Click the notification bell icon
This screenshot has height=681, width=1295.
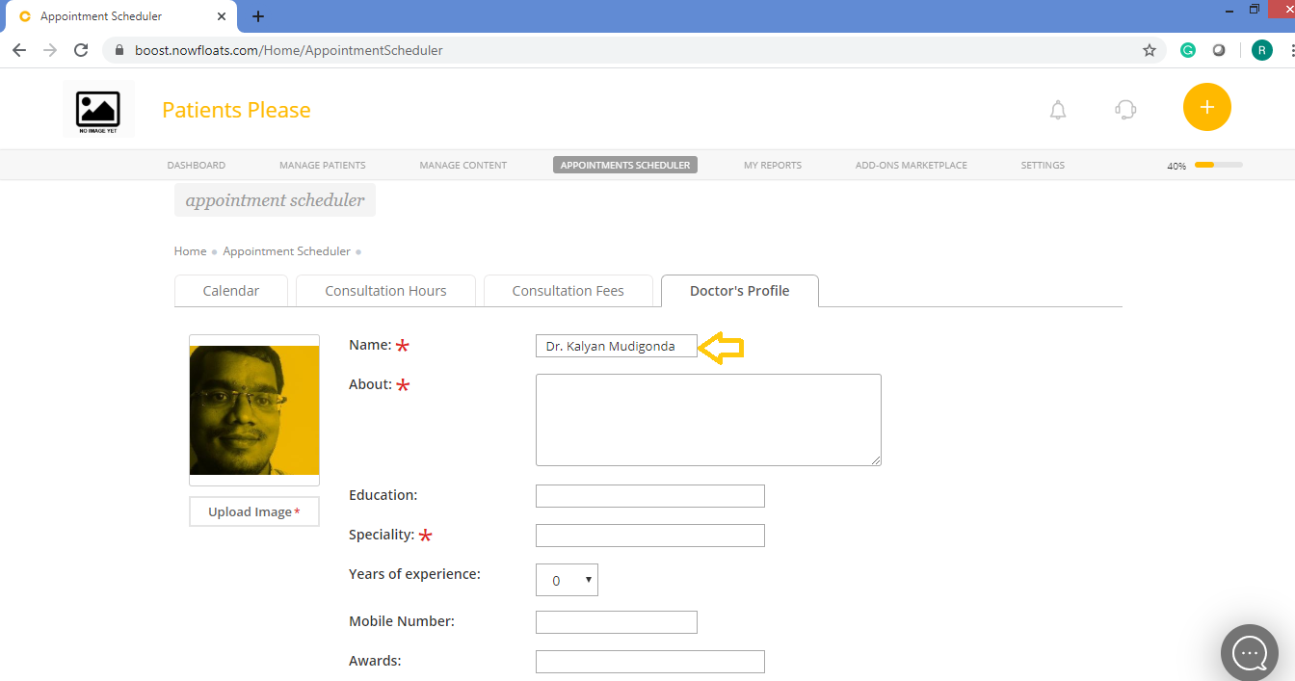pos(1058,110)
